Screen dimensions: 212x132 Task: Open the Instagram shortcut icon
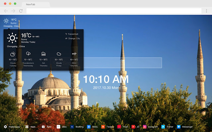click(144, 127)
